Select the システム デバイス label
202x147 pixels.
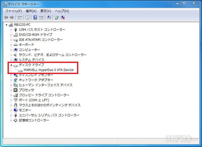pos(32,60)
